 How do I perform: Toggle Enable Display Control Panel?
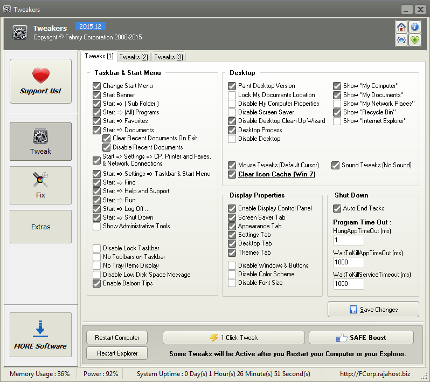coord(232,208)
